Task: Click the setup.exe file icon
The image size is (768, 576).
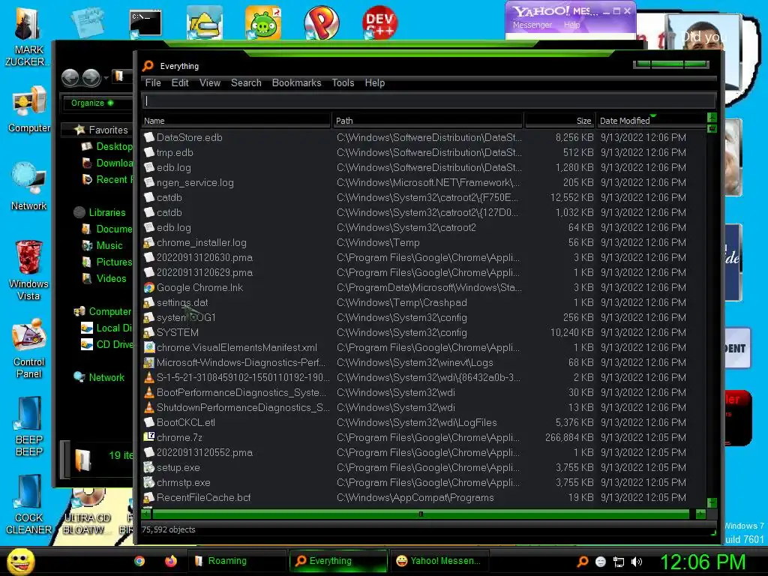Action: [x=149, y=467]
